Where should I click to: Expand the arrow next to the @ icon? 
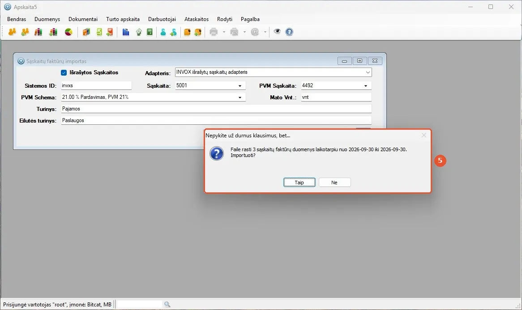[265, 32]
